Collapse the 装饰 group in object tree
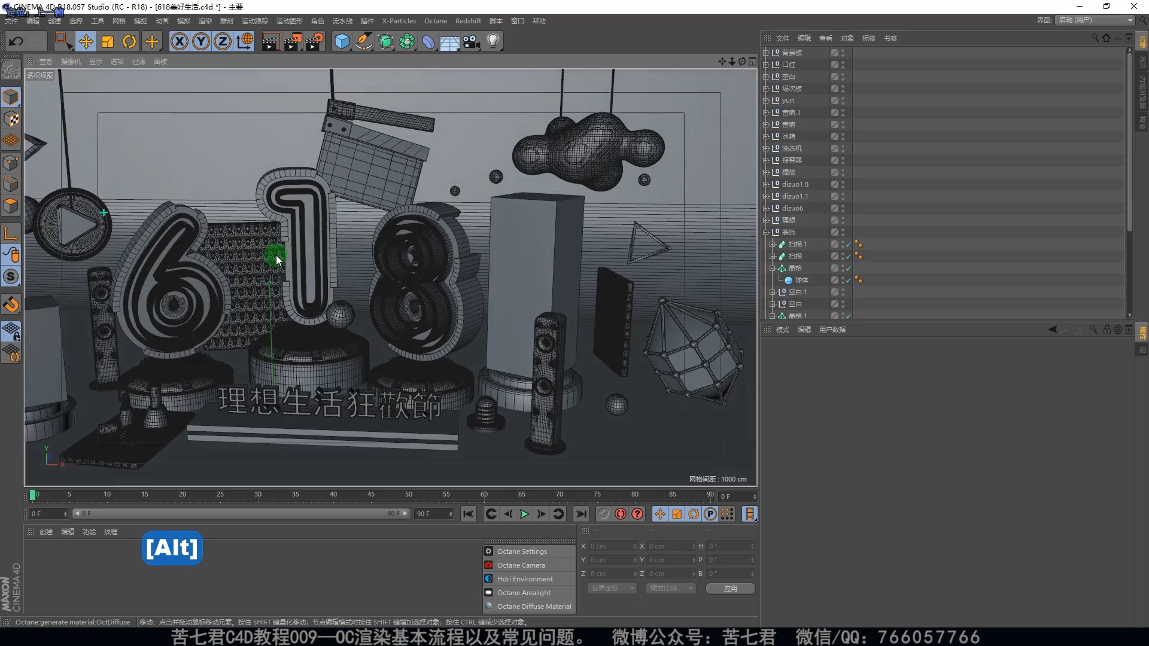 click(765, 232)
